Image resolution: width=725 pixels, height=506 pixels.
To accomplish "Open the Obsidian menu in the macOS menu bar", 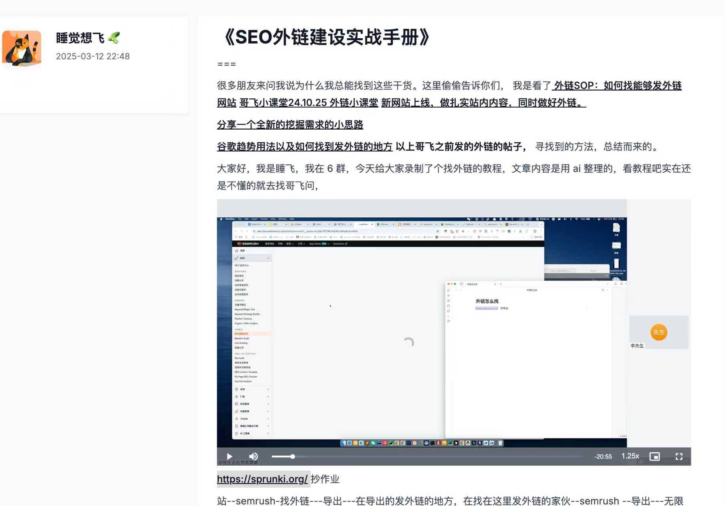I will (x=230, y=219).
